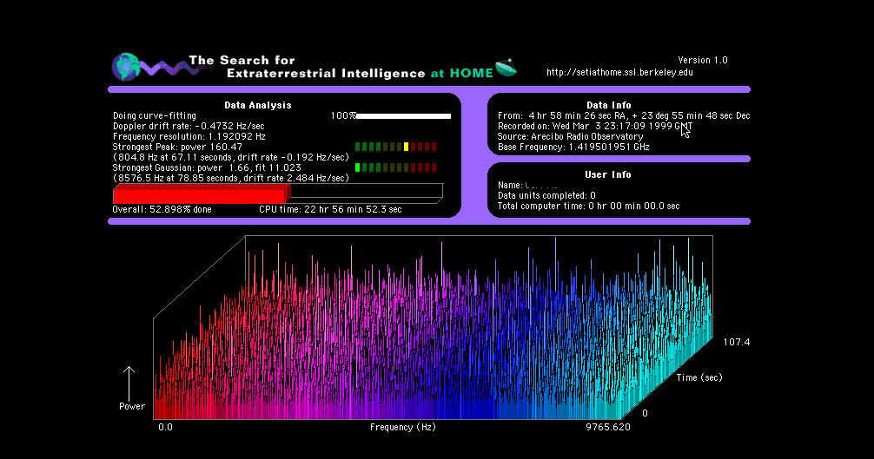Click the "Doing curve-fitting" status text
874x459 pixels.
pyautogui.click(x=155, y=115)
